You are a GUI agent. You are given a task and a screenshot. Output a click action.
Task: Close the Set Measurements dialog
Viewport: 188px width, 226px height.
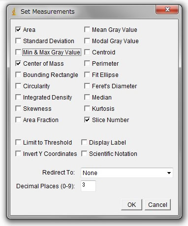[167, 9]
